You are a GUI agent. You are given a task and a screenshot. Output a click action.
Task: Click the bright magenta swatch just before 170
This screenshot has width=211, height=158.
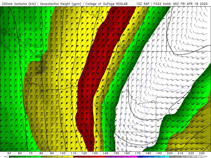135,157
